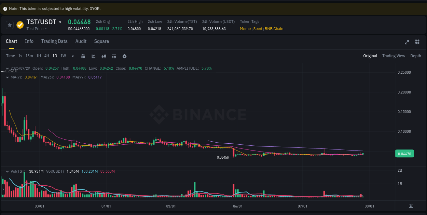Switch to the Trading Data tab
The image size is (427, 215).
click(x=54, y=41)
